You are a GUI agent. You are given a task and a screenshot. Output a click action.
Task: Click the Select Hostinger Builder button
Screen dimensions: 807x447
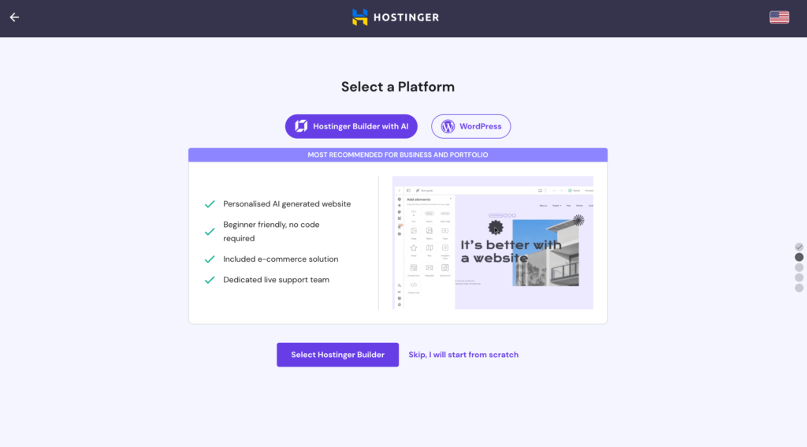(337, 355)
